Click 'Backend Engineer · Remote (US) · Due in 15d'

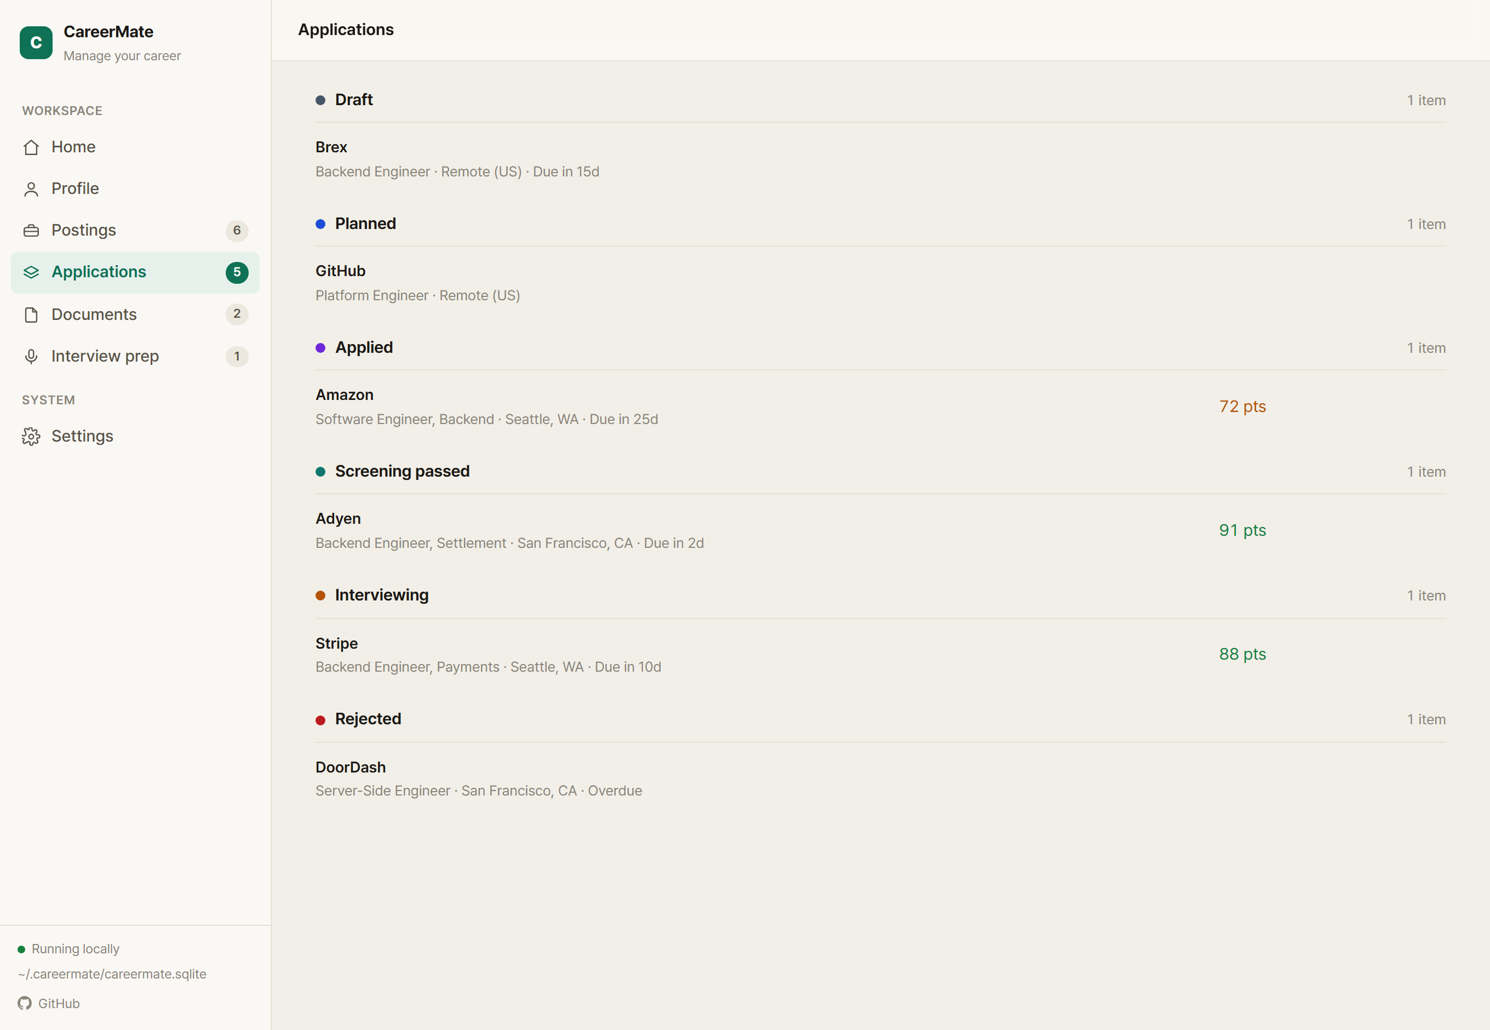pyautogui.click(x=457, y=171)
